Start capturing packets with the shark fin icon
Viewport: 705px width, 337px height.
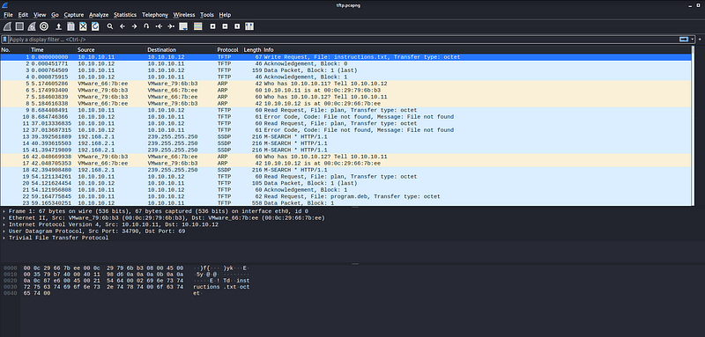click(8, 26)
